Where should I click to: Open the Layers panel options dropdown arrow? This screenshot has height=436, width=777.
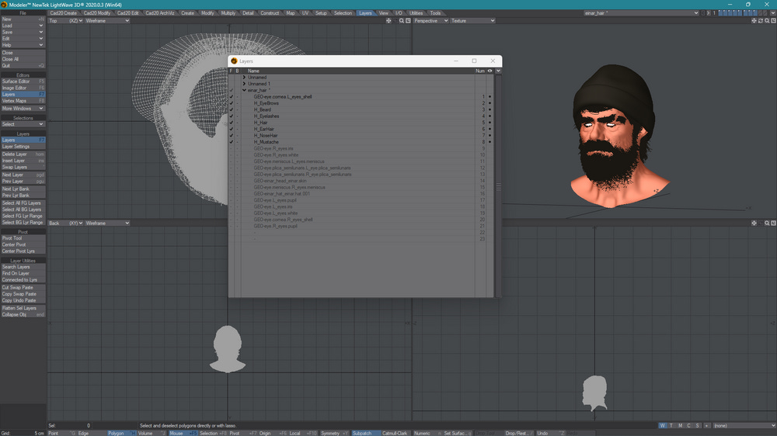click(x=498, y=71)
